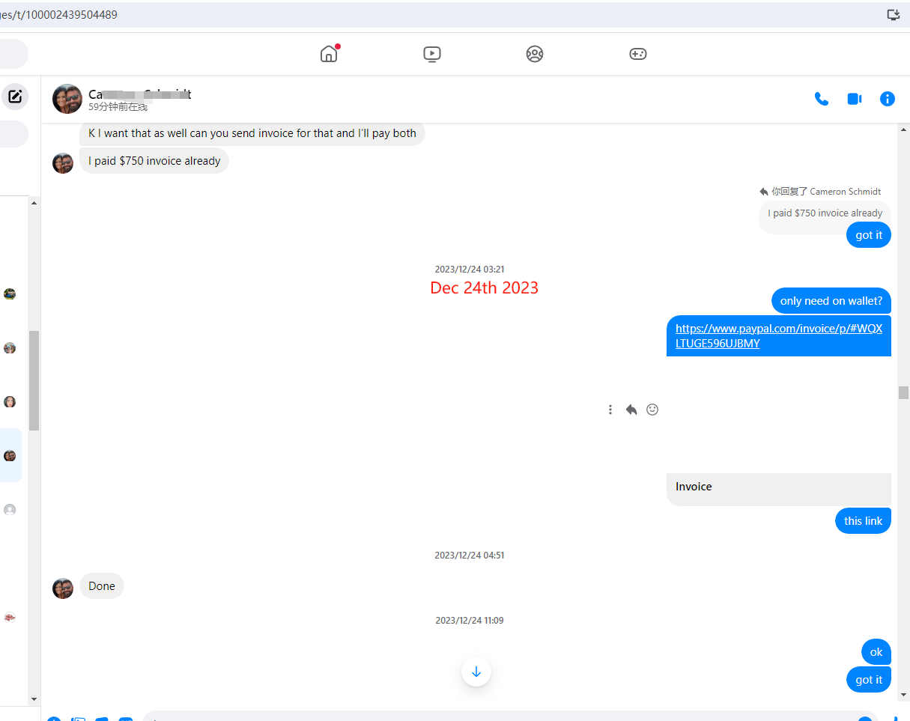This screenshot has width=910, height=721.
Task: Open the Watch video tab
Action: pyautogui.click(x=431, y=54)
